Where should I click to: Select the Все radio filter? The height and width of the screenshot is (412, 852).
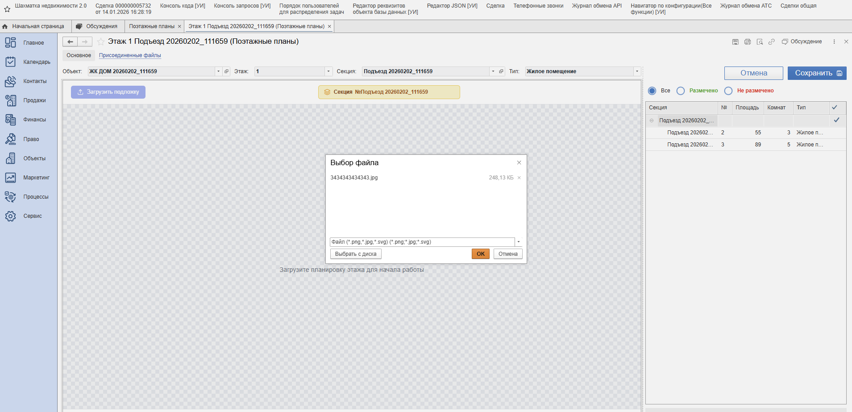click(652, 91)
